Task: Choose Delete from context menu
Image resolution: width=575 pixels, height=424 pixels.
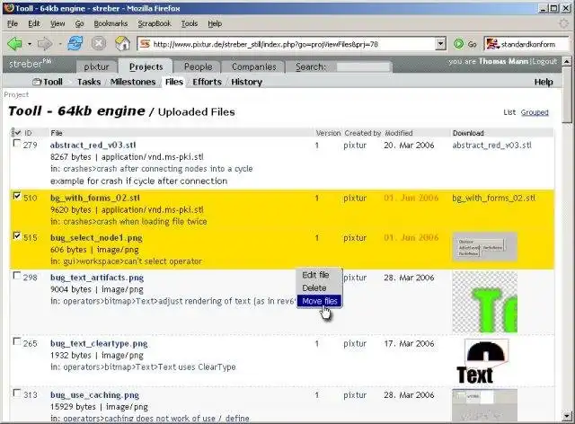Action: click(x=320, y=288)
